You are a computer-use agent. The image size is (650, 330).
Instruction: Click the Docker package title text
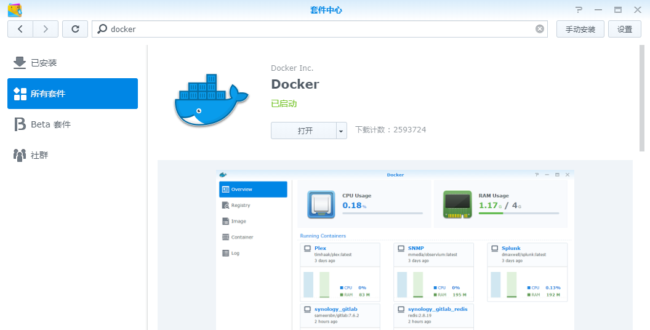click(x=295, y=84)
